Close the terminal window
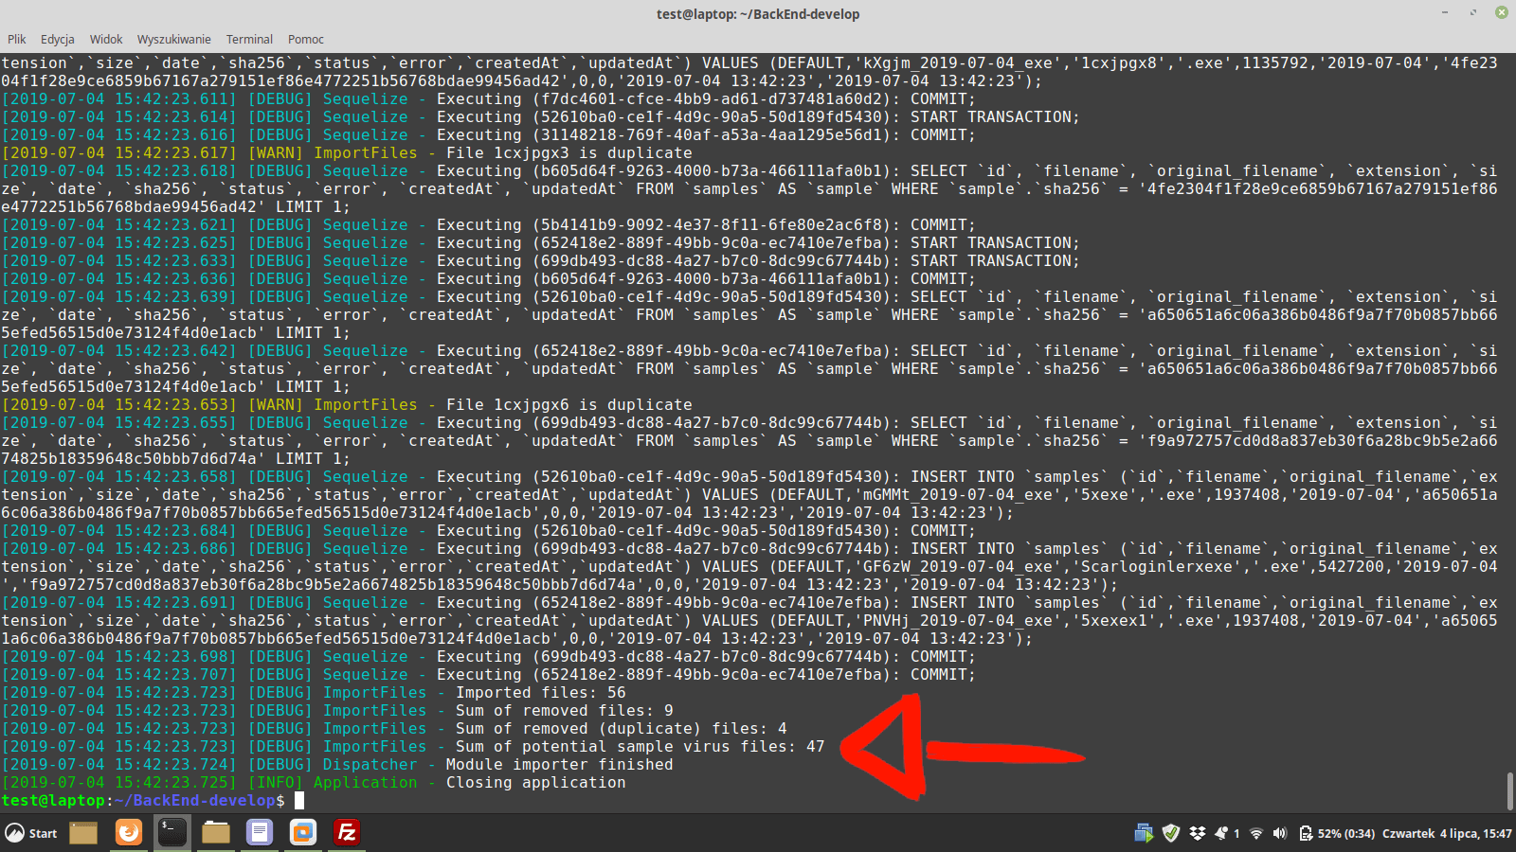 point(1502,13)
